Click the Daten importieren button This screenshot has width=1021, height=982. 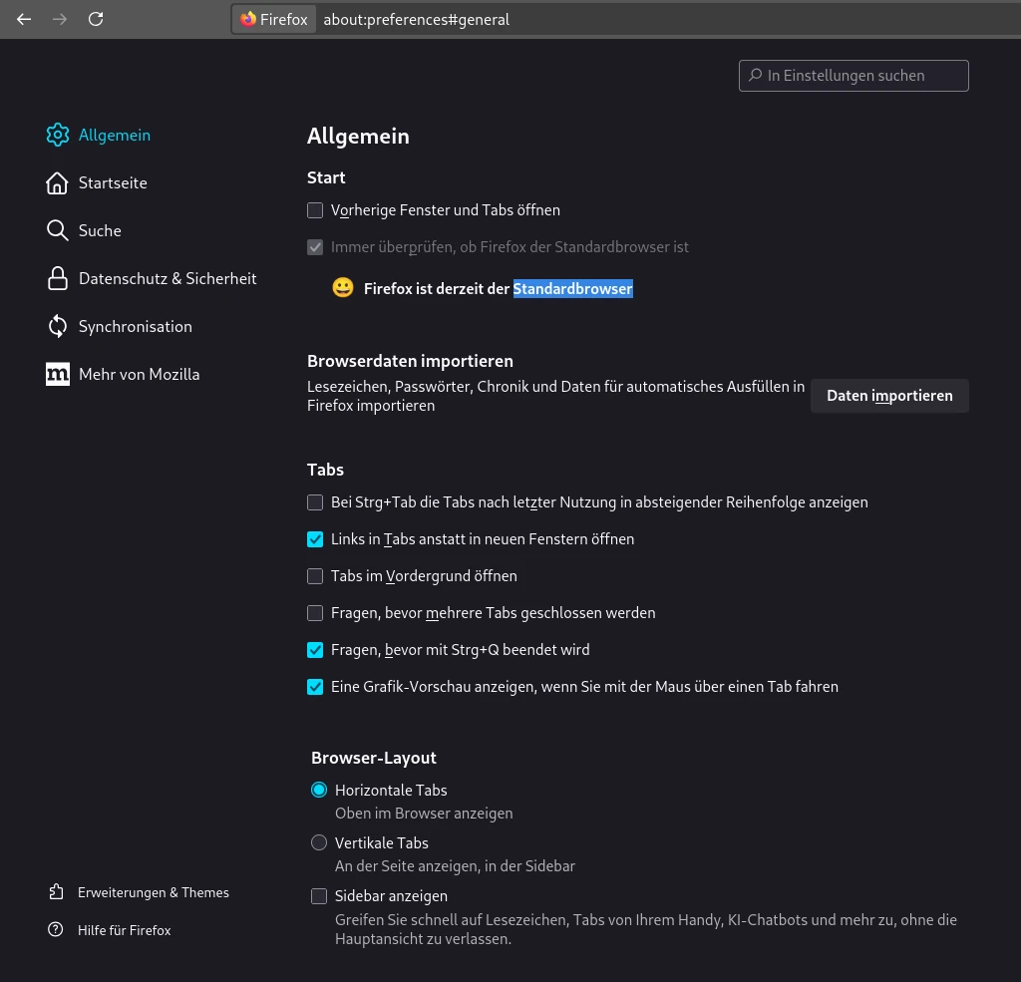[889, 396]
